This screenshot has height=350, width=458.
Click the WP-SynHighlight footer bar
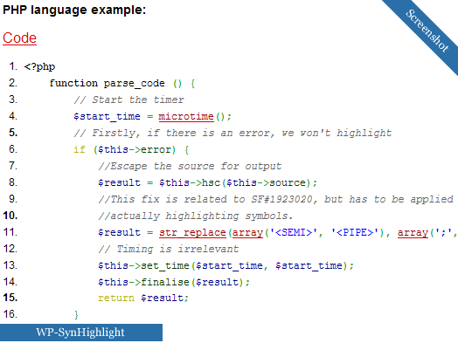81,333
